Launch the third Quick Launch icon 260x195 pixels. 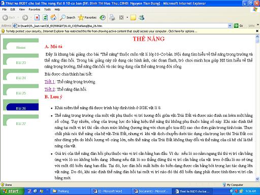tap(41, 191)
